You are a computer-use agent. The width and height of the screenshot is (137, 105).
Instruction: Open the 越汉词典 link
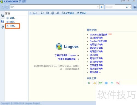coord(94,55)
